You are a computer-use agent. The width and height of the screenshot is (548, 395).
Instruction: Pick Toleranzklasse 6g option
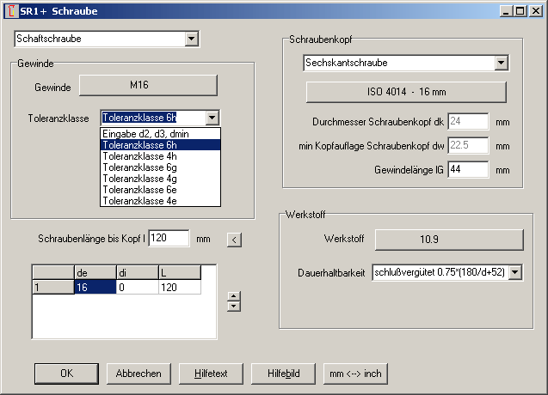[160, 167]
